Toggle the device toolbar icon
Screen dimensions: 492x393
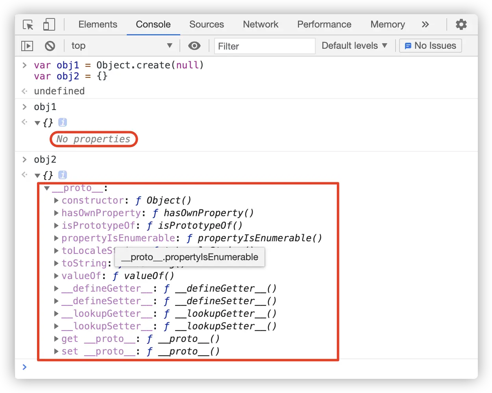49,25
